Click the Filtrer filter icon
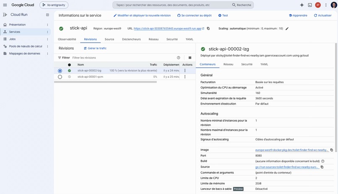Screen dimensions: 338x194 point(60,58)
